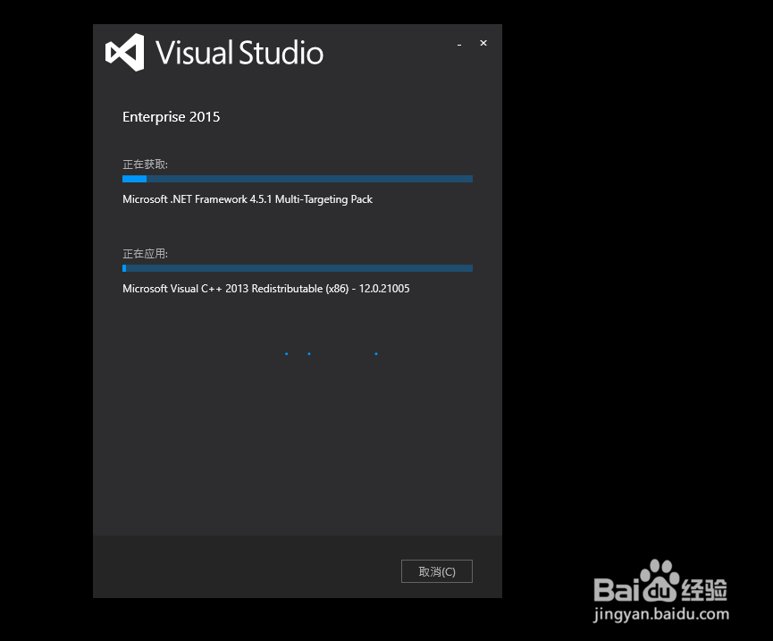Screen dimensions: 773x641
Task: Click the Visual Studio logo icon
Action: [125, 52]
